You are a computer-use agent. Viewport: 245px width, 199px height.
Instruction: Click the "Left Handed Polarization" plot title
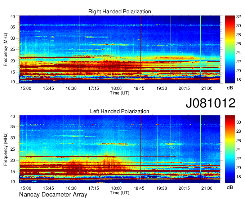coord(120,111)
